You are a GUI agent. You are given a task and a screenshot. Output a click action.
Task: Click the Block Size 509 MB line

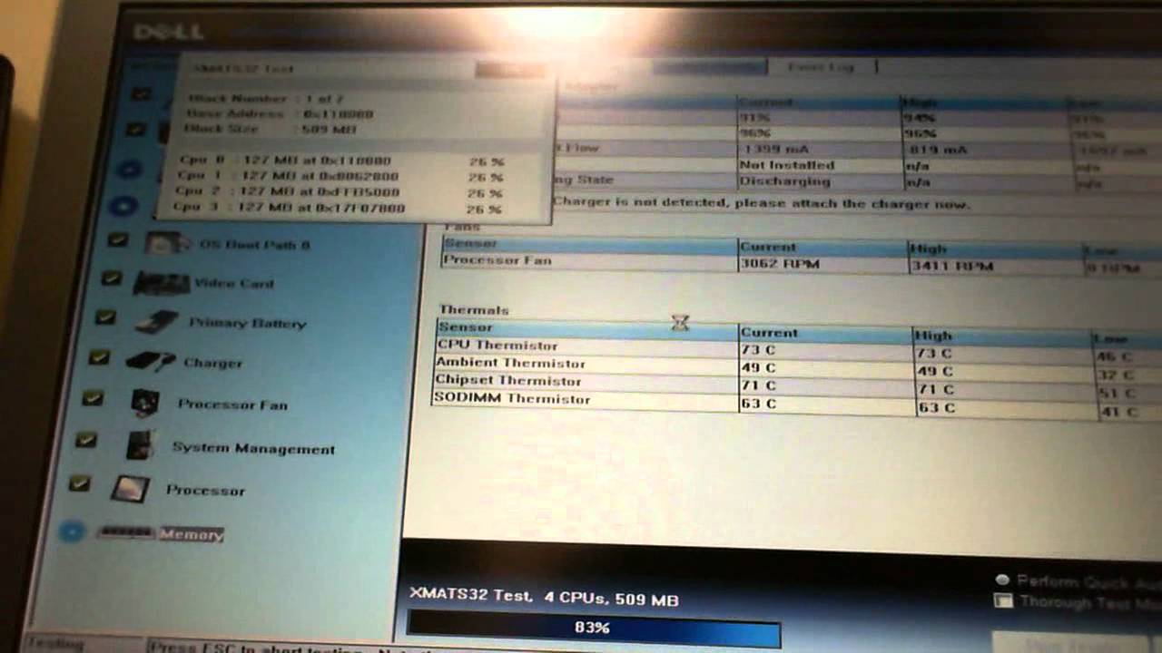click(x=270, y=130)
